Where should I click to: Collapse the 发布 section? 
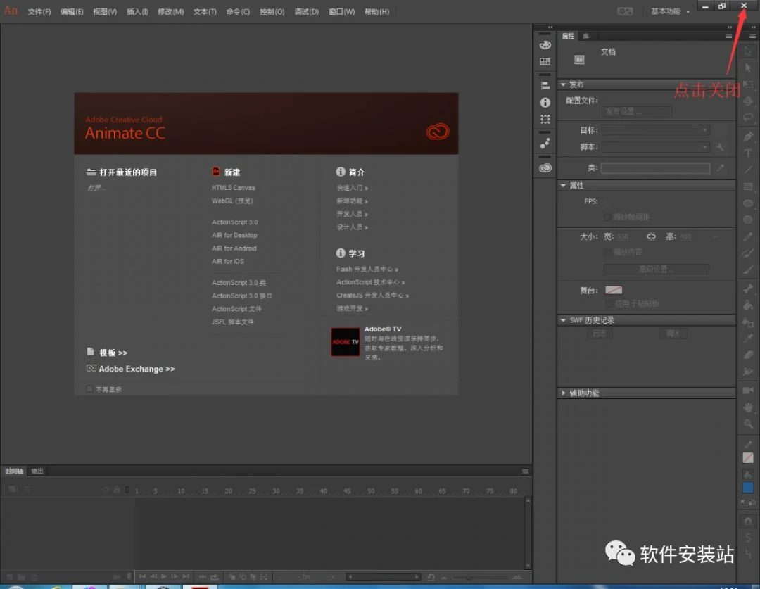563,84
